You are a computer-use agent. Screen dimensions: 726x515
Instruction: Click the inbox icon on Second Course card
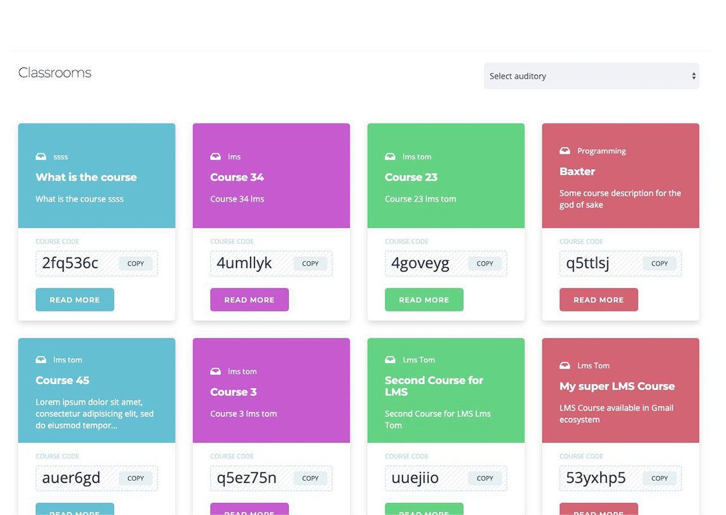[x=390, y=359]
